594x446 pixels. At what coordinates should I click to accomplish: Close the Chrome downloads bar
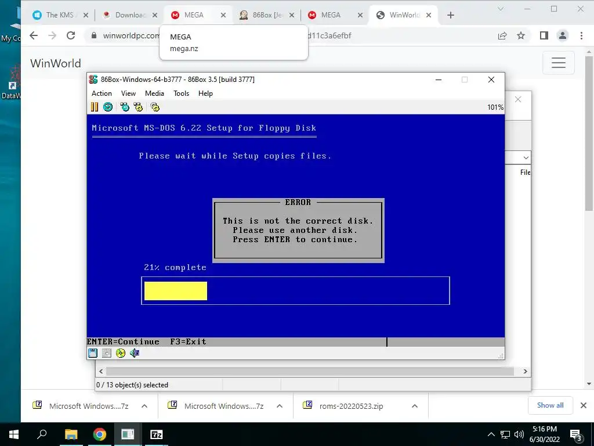[584, 405]
